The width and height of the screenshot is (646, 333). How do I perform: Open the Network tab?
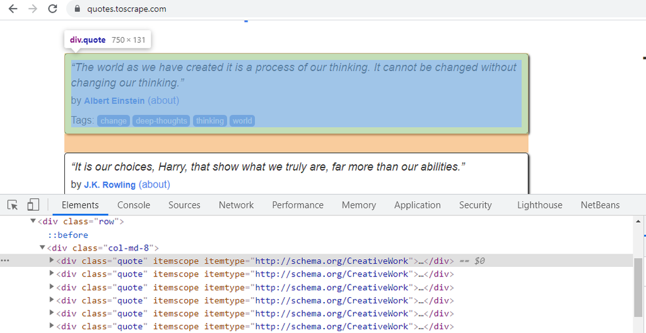click(236, 205)
